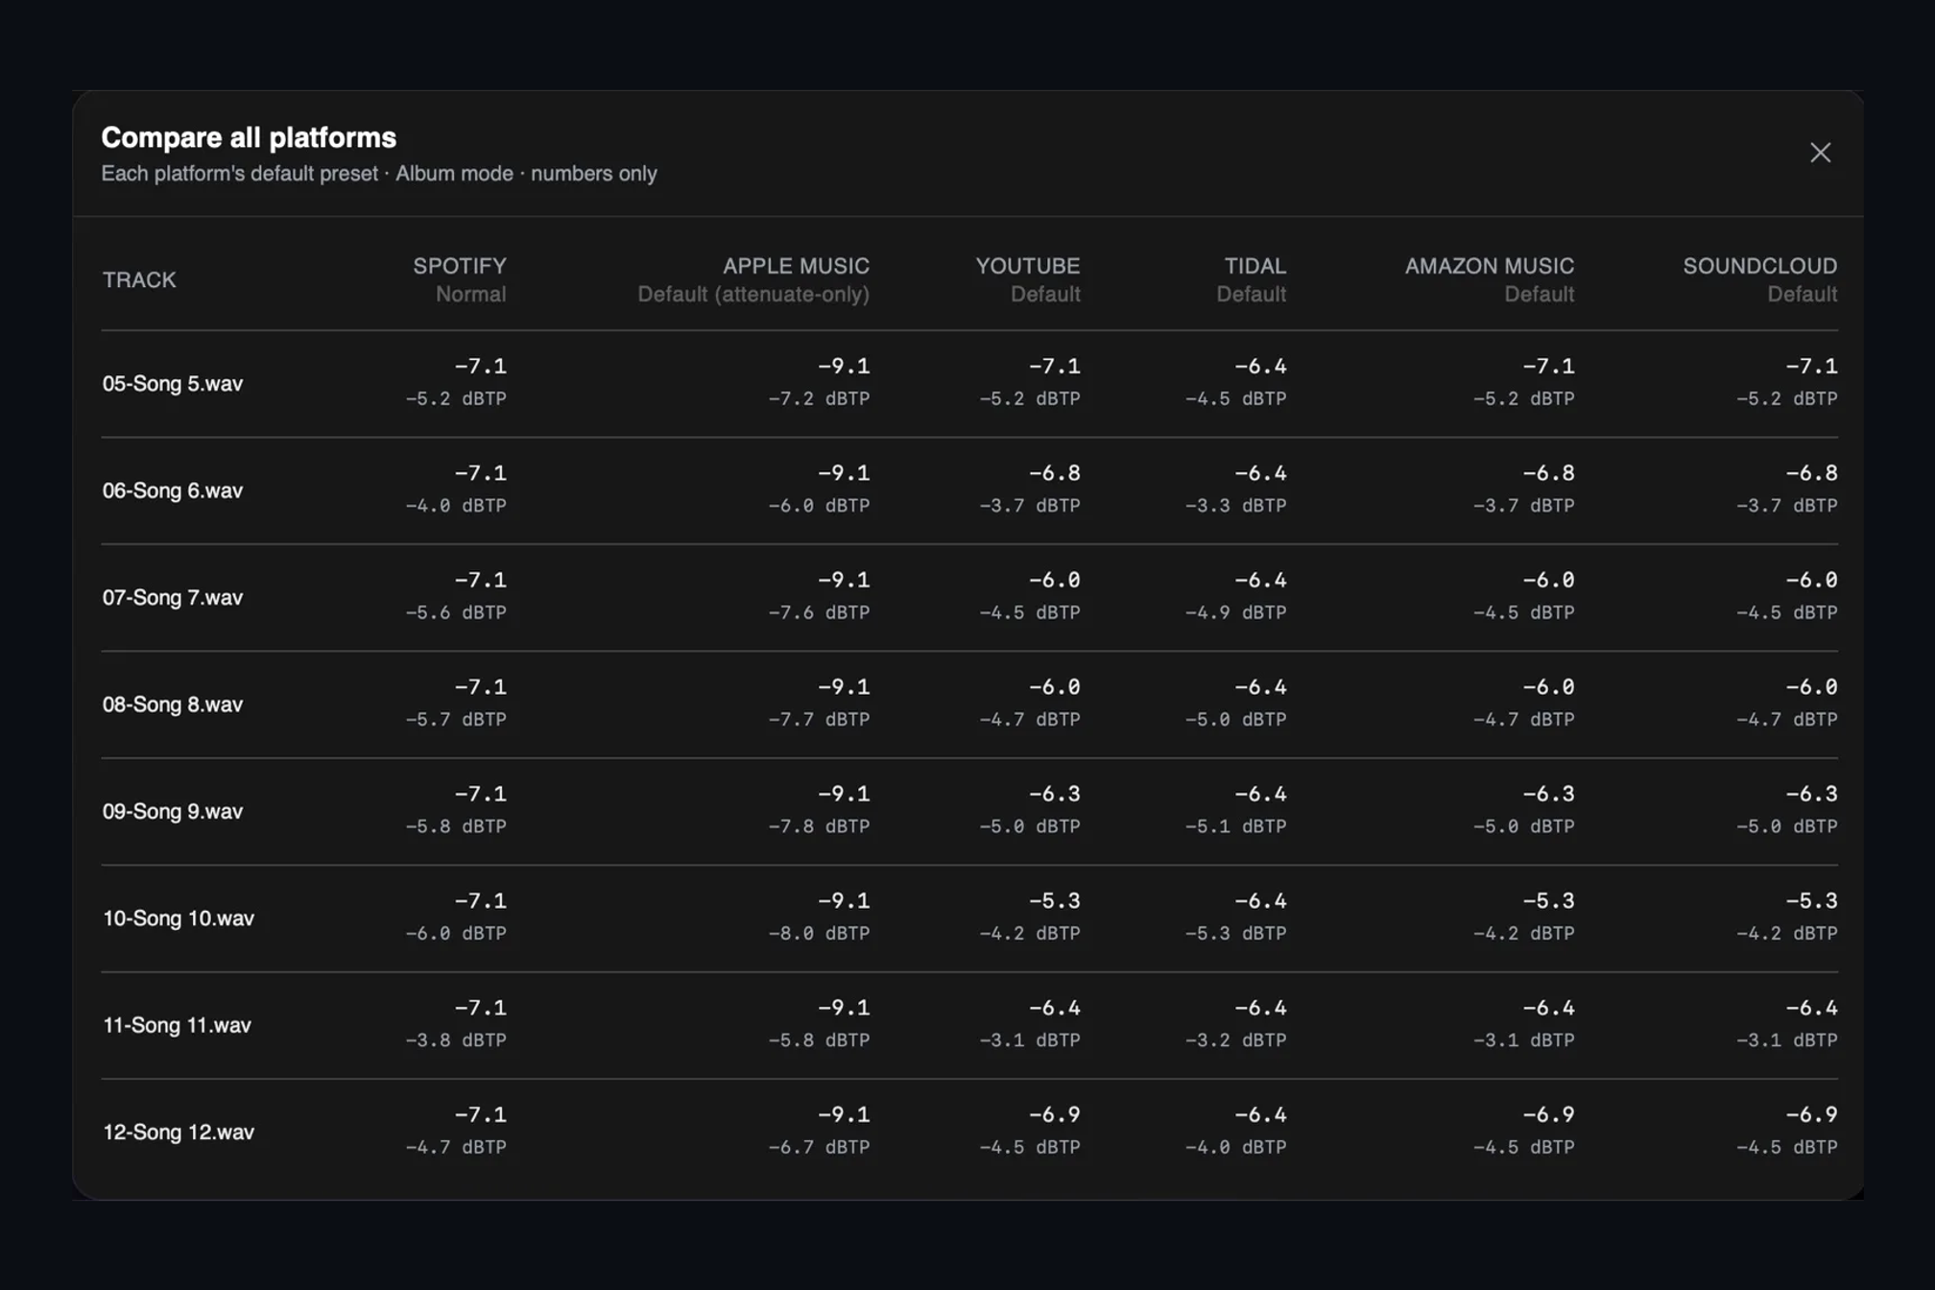Click Tidal -4.9 dBTP for Song 7

(1235, 612)
